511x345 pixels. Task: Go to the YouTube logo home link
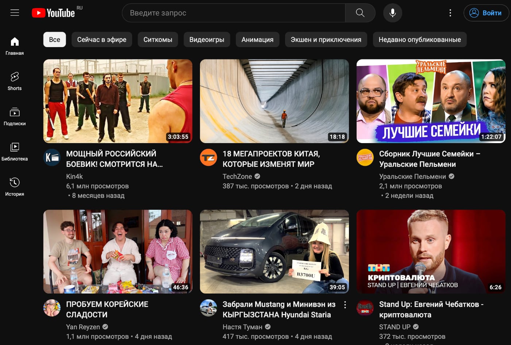click(x=53, y=13)
